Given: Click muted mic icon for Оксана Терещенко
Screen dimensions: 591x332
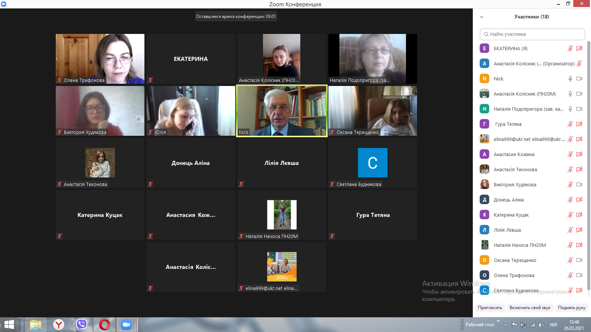Looking at the screenshot, I should pyautogui.click(x=570, y=260).
